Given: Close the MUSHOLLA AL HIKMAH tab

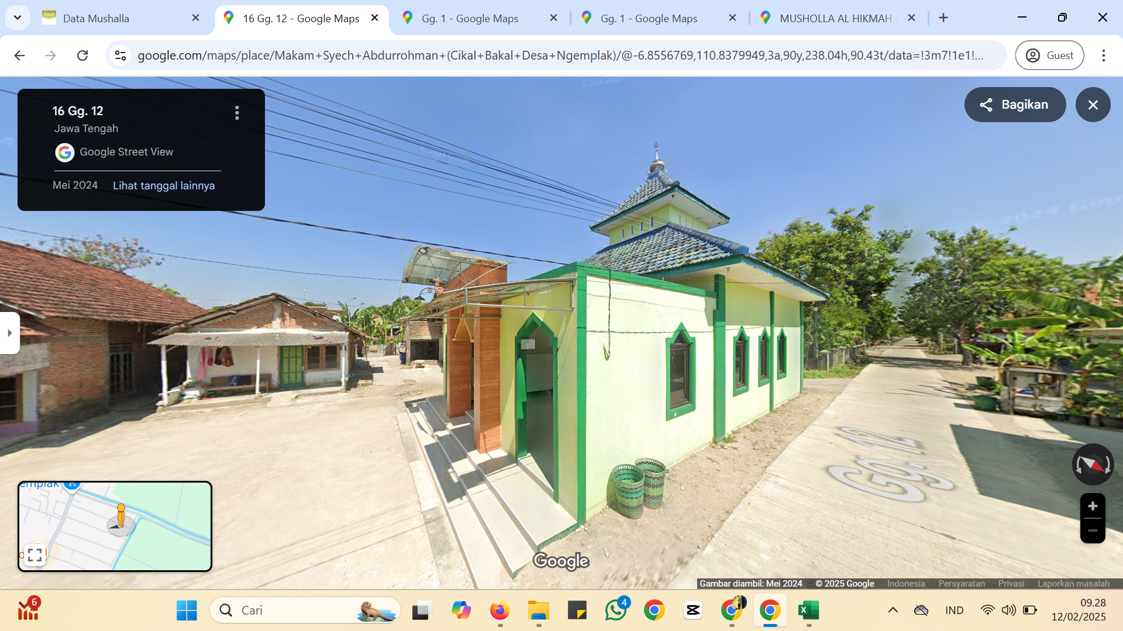Looking at the screenshot, I should click(x=911, y=18).
